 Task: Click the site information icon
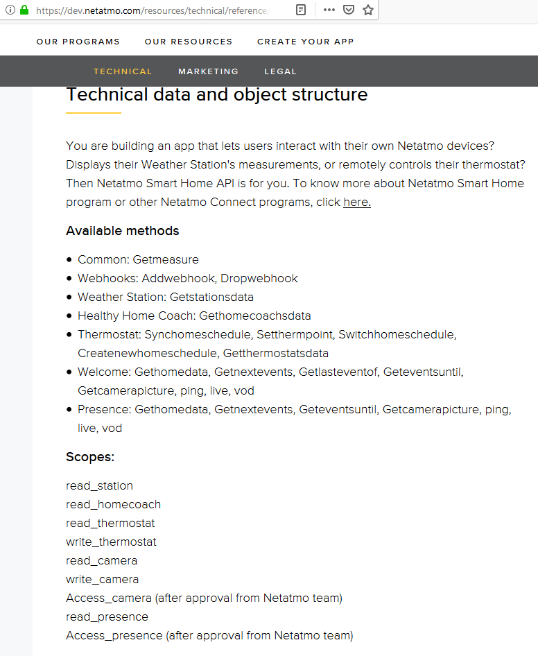10,10
